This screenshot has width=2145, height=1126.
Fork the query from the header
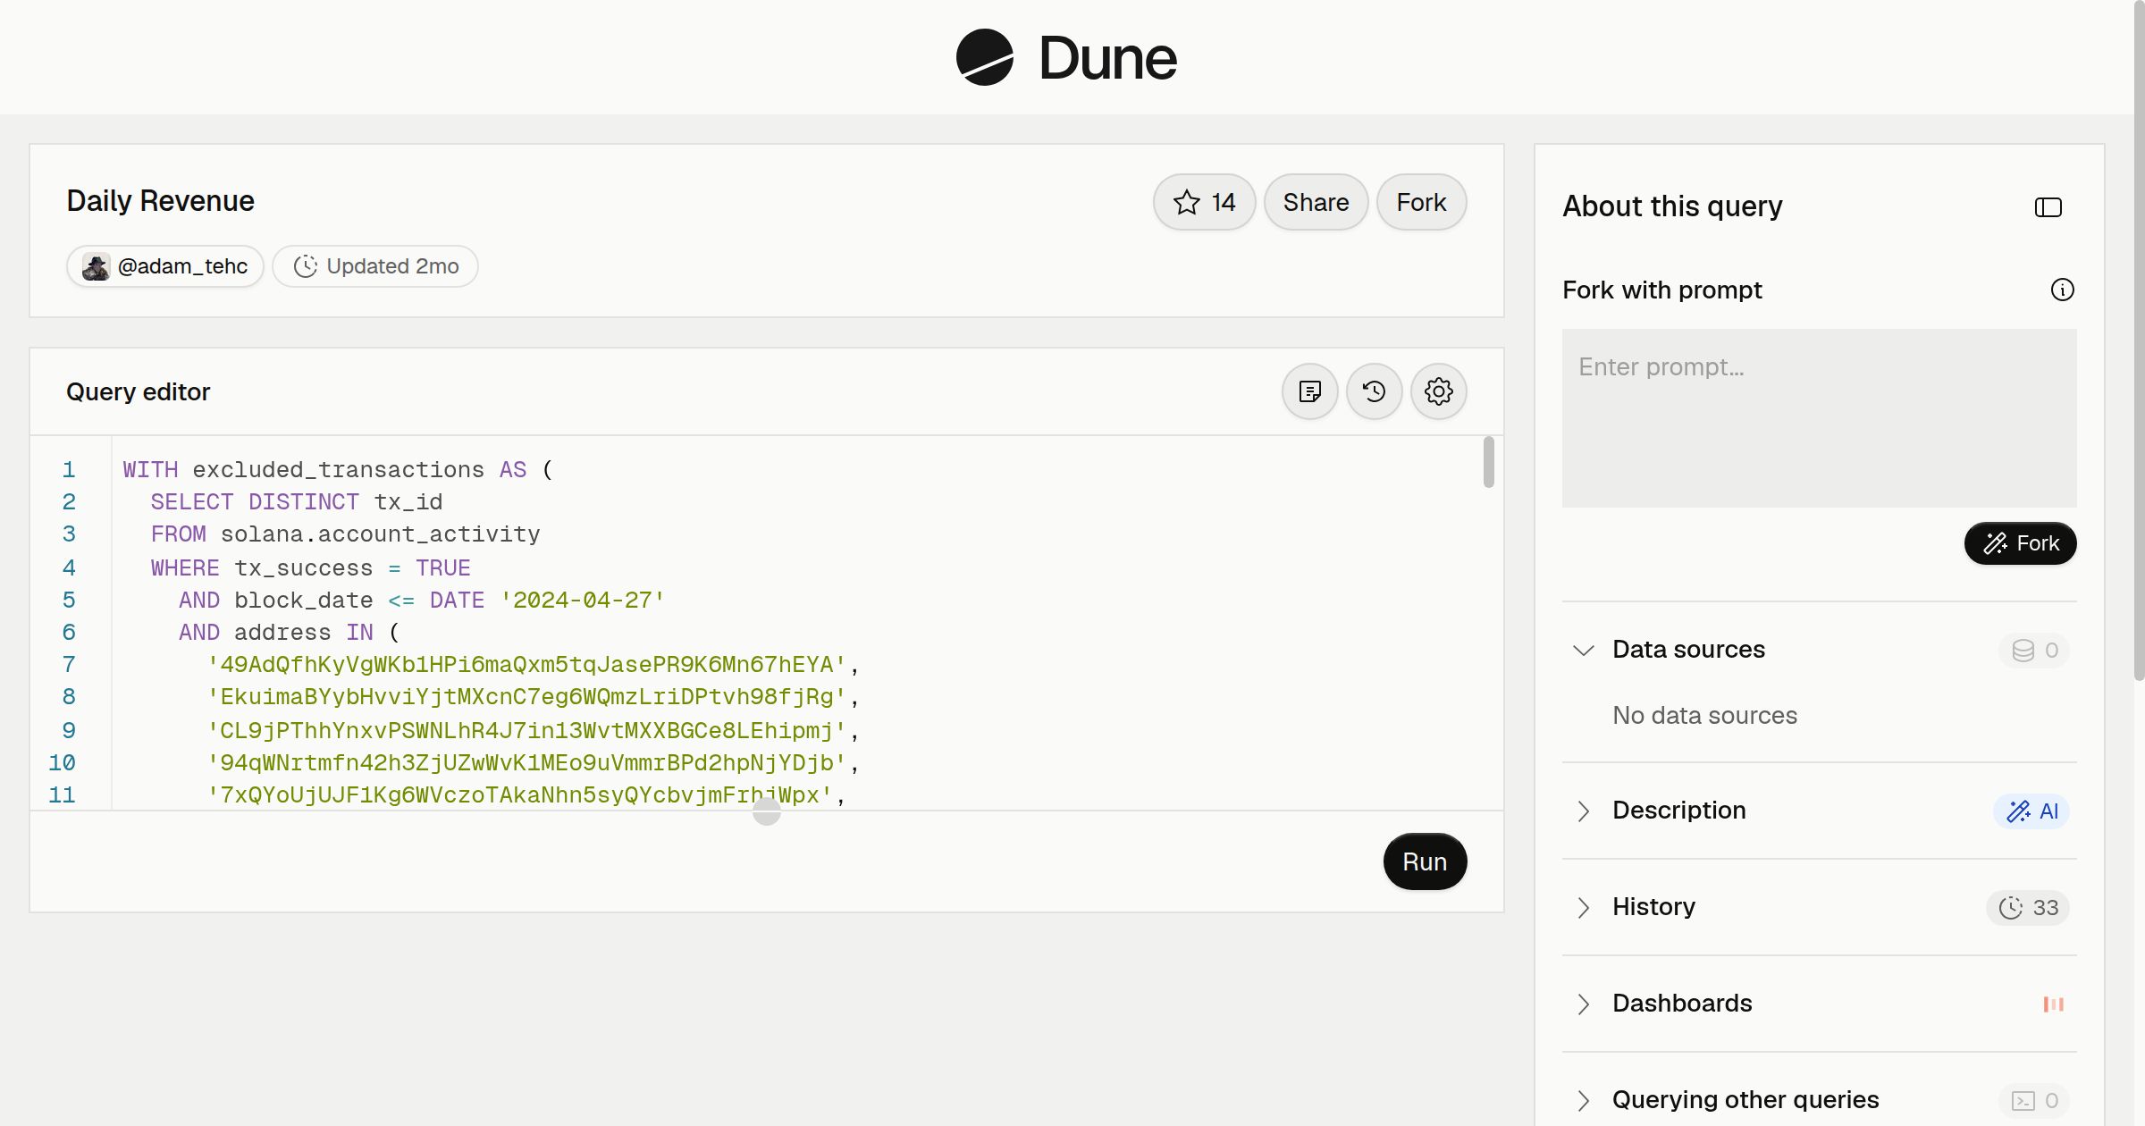click(1421, 202)
